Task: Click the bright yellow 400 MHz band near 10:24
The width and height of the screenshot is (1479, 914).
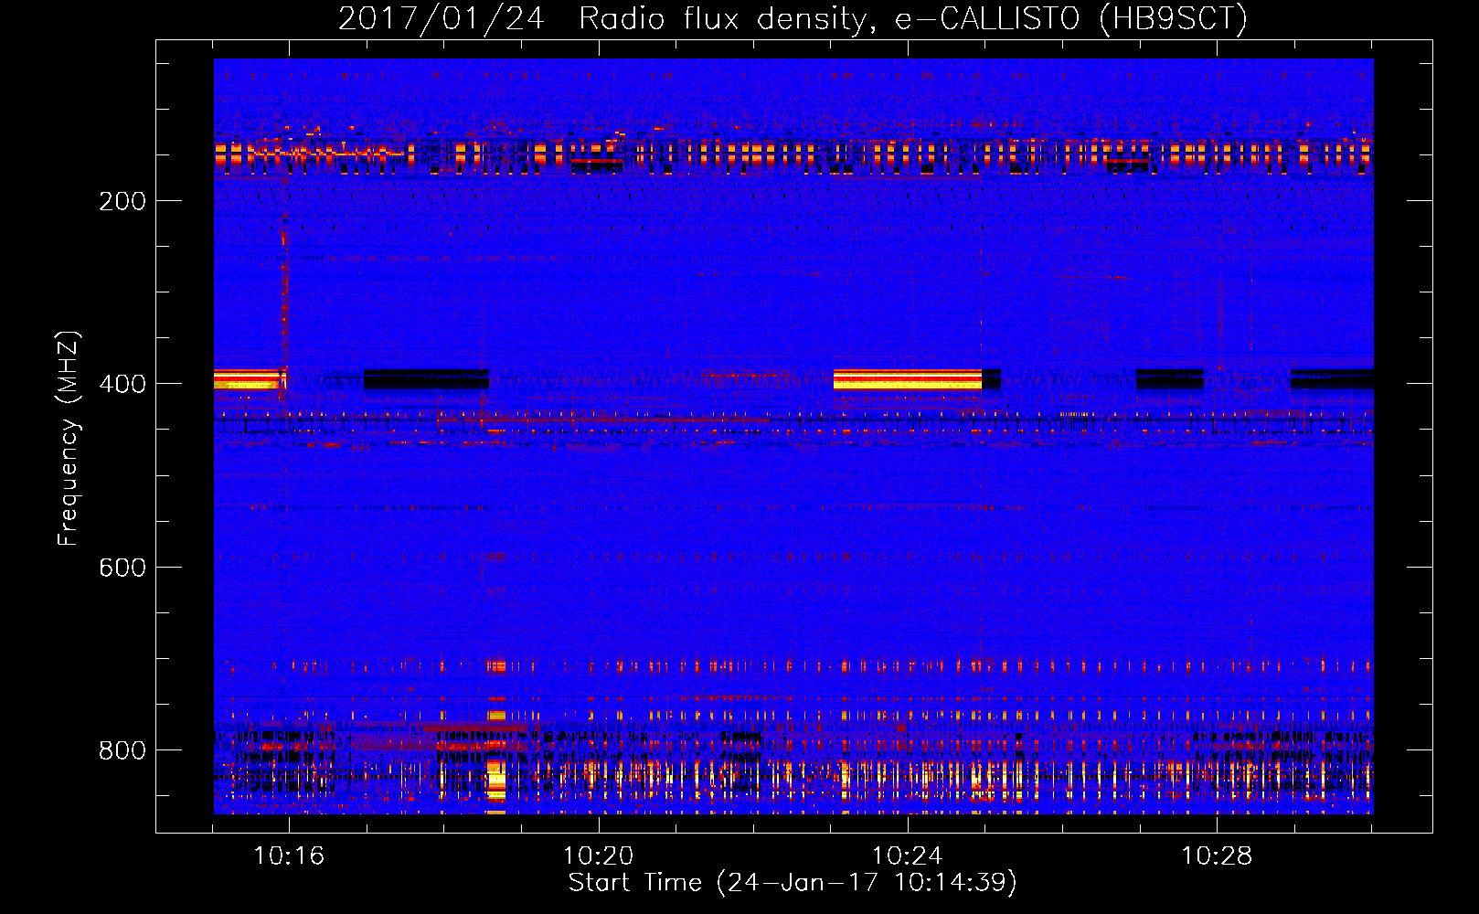Action: [908, 379]
